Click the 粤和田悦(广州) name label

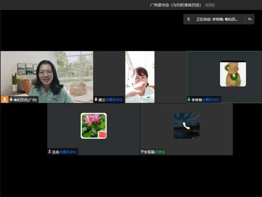25,100
